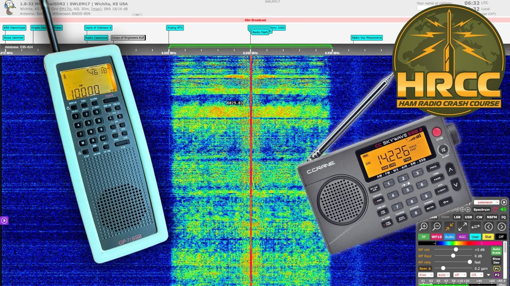Click the P2 preset button

[x=497, y=274]
